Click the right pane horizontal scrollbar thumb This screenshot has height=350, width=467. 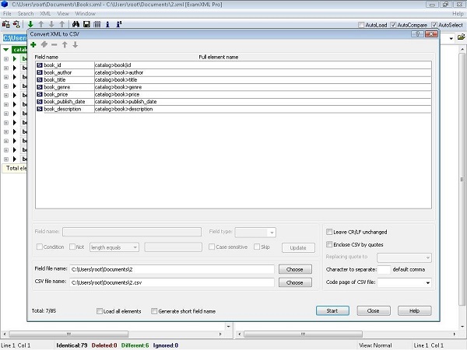pos(304,334)
